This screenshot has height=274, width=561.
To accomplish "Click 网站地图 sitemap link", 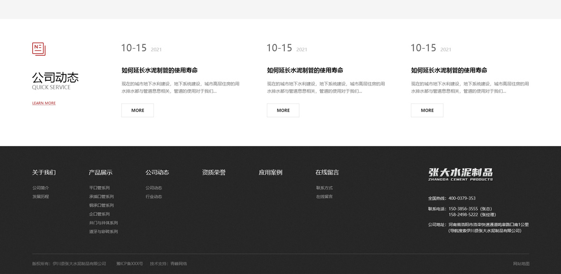I will pyautogui.click(x=521, y=264).
